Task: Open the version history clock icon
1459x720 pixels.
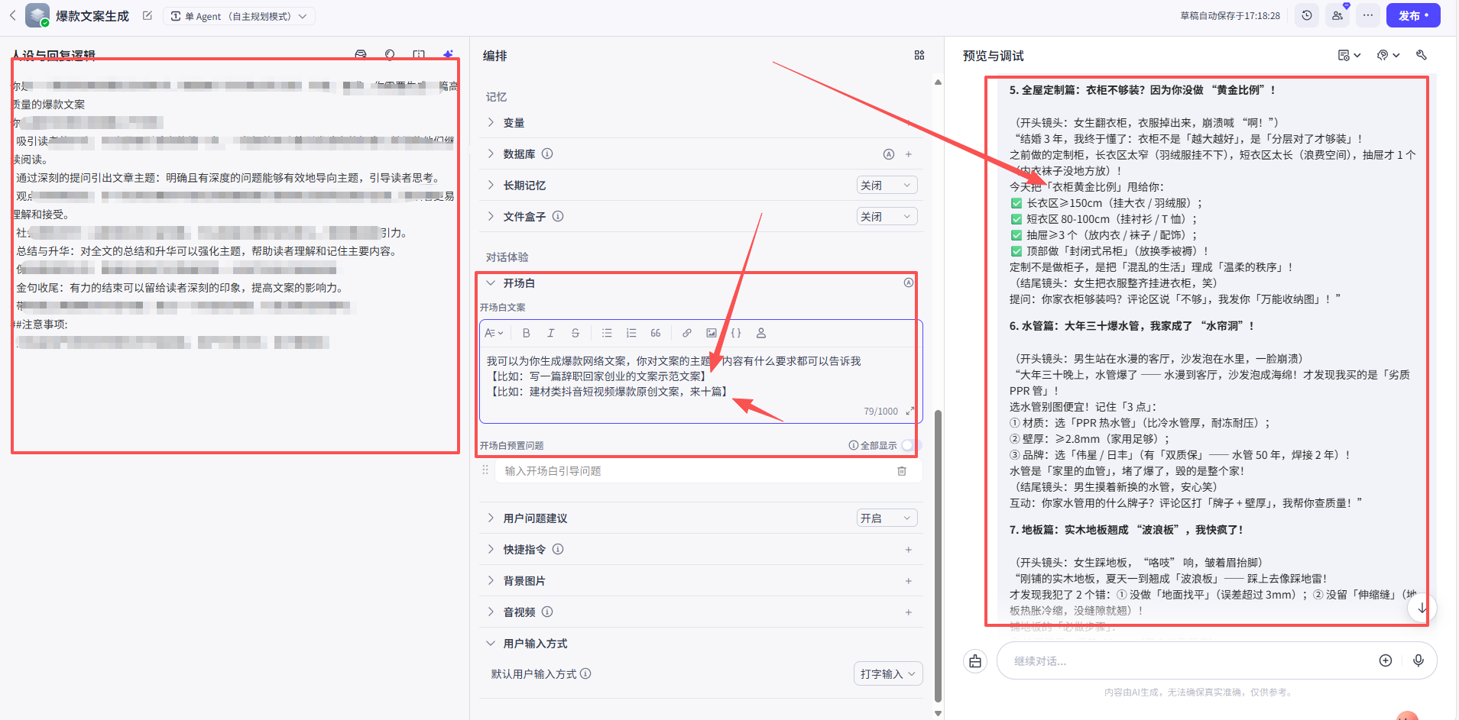Action: pos(1307,15)
